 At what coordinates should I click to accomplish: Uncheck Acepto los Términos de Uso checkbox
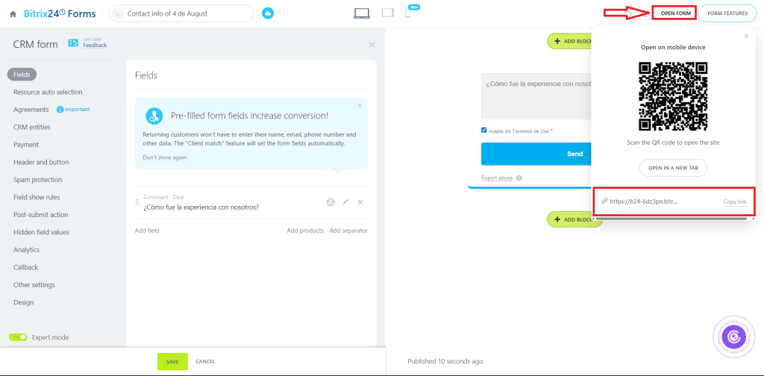pyautogui.click(x=484, y=130)
